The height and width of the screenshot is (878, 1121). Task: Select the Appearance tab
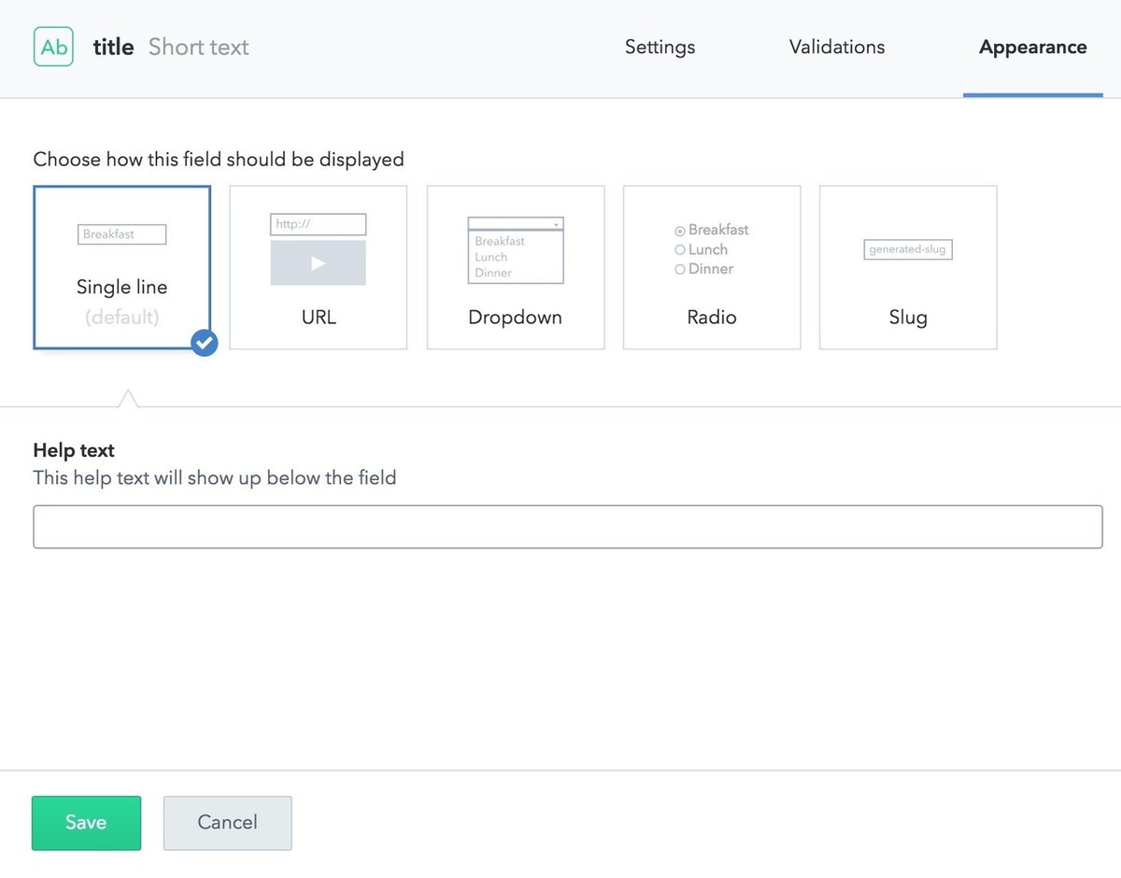(x=1032, y=47)
